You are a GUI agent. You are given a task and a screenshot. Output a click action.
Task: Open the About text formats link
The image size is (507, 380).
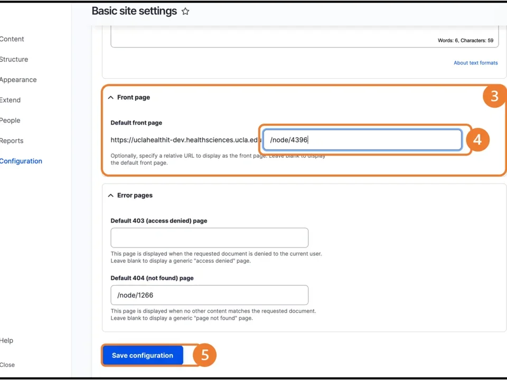(475, 62)
